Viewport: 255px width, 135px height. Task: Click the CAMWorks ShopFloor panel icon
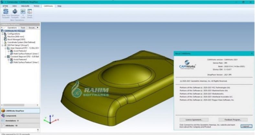[3, 111]
